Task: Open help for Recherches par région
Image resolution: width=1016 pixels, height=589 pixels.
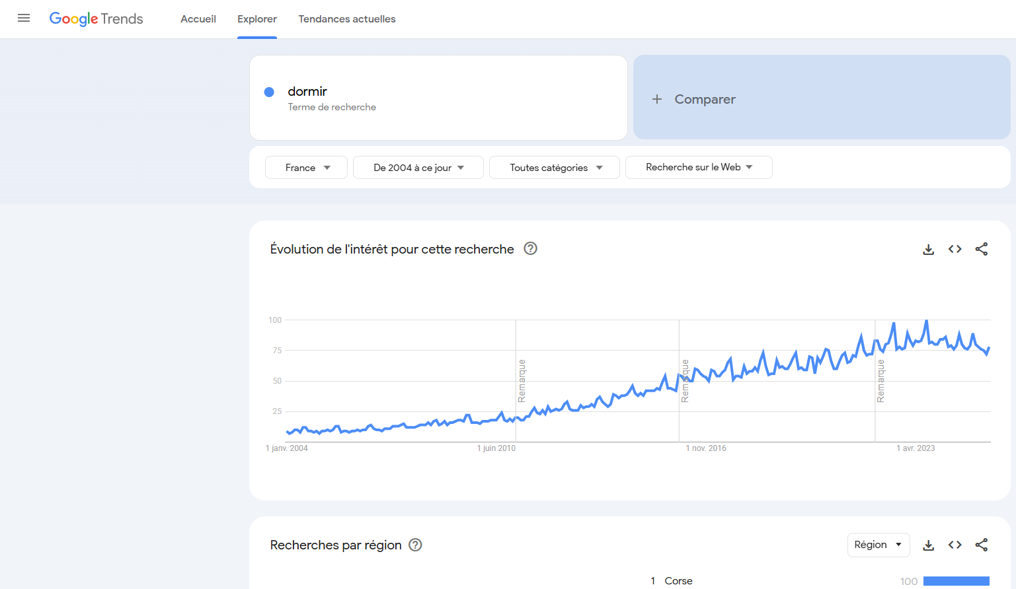Action: click(x=415, y=545)
